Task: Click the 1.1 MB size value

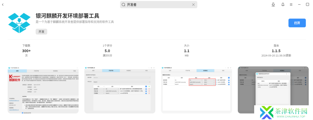Action: [187, 51]
